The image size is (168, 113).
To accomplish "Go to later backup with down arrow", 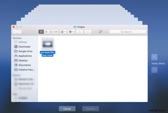I will 154,70.
